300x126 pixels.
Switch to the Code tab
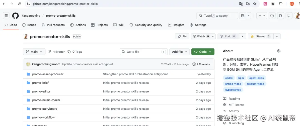(11, 25)
